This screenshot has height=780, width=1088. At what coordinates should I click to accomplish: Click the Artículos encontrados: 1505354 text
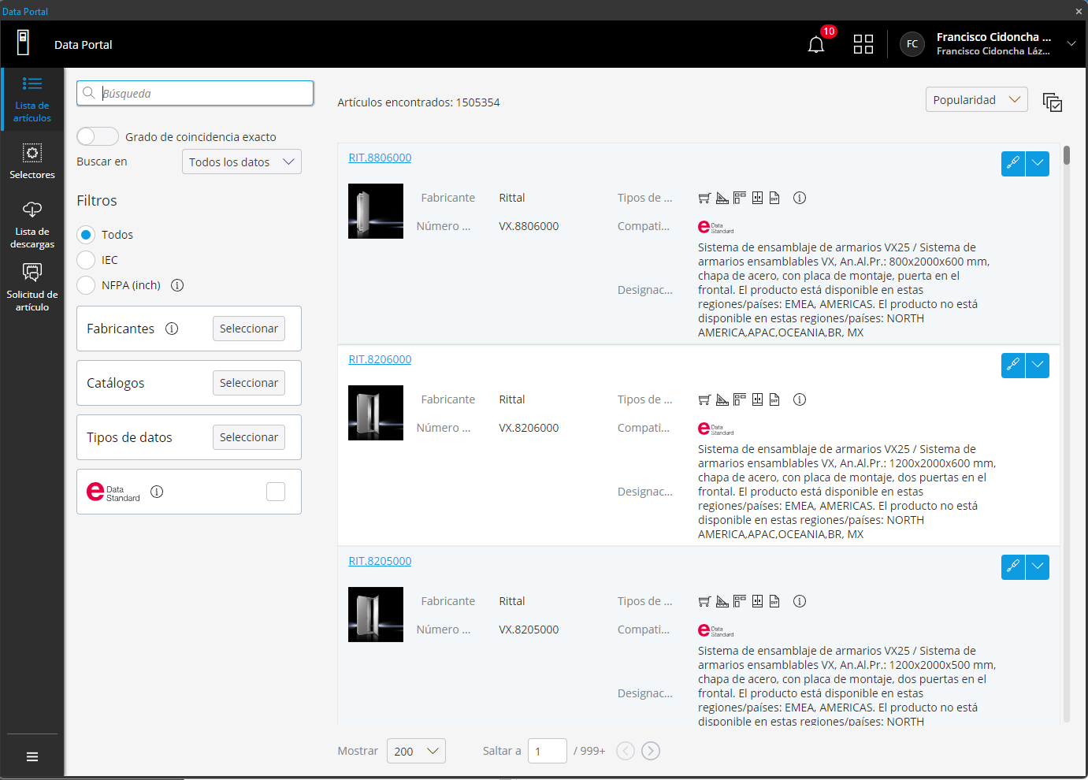418,102
